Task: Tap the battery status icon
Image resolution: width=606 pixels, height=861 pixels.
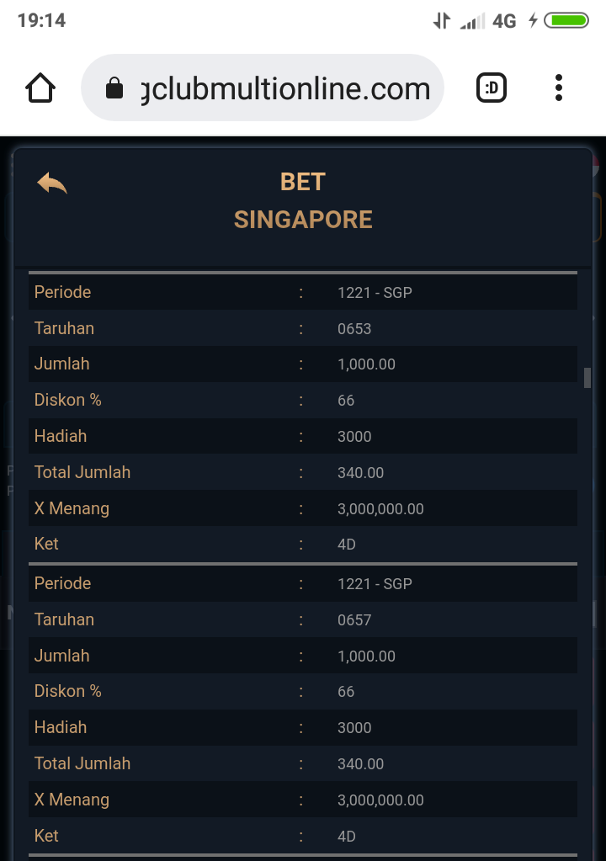Action: (x=566, y=21)
